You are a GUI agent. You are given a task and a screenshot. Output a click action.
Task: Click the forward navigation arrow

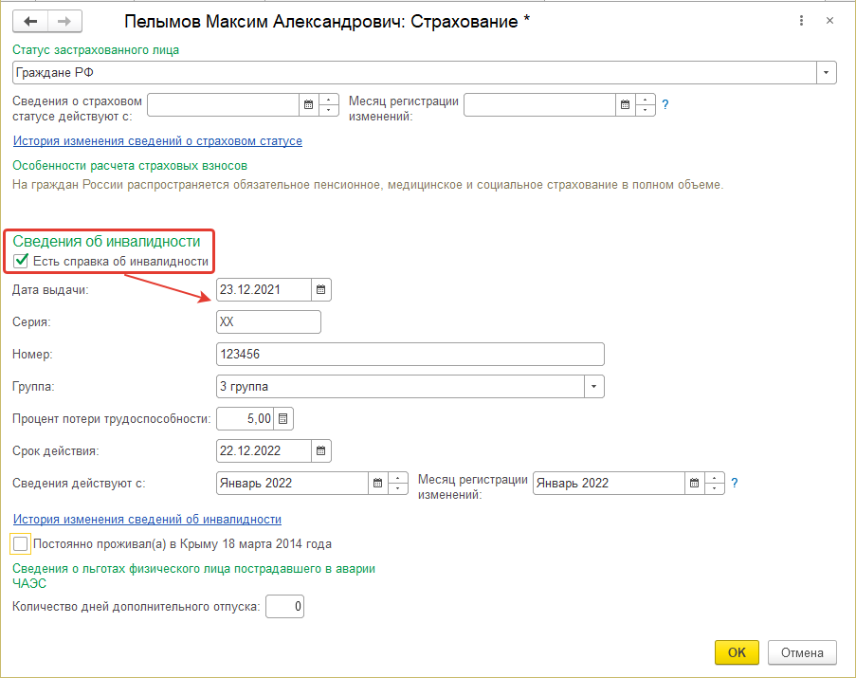point(64,21)
